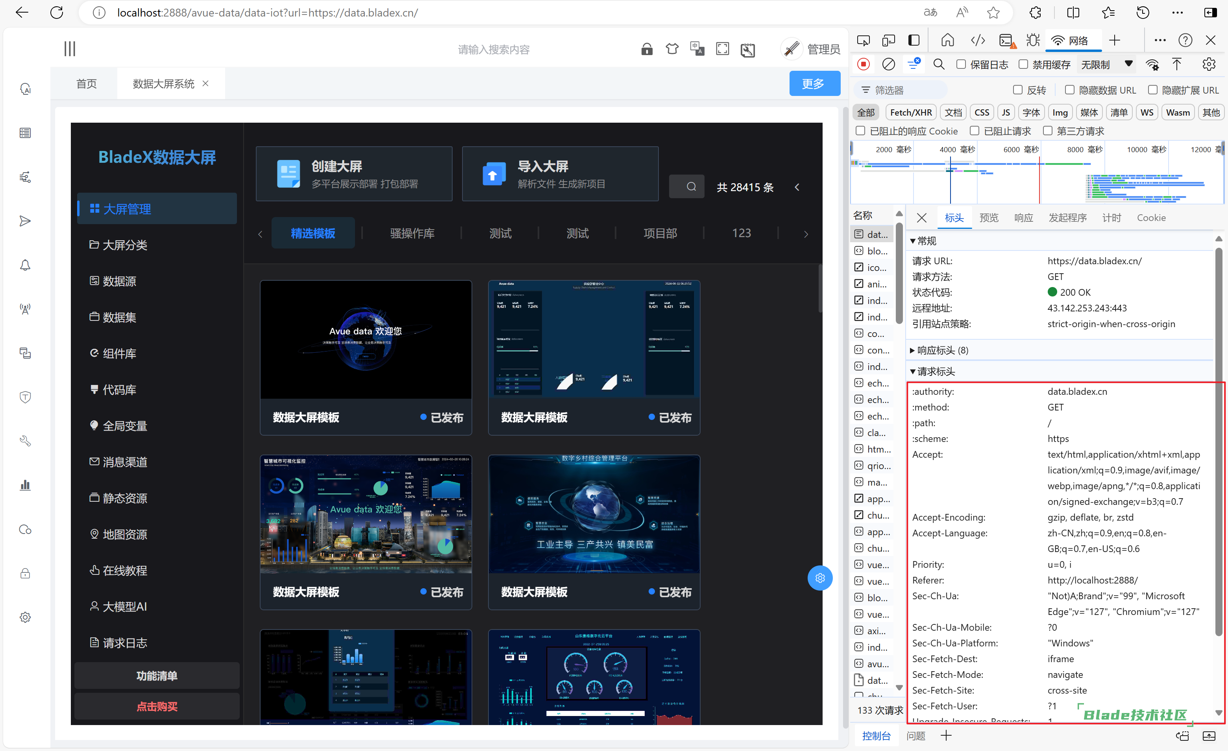Enable the 保留日志 checkbox
The height and width of the screenshot is (751, 1228).
click(x=962, y=64)
